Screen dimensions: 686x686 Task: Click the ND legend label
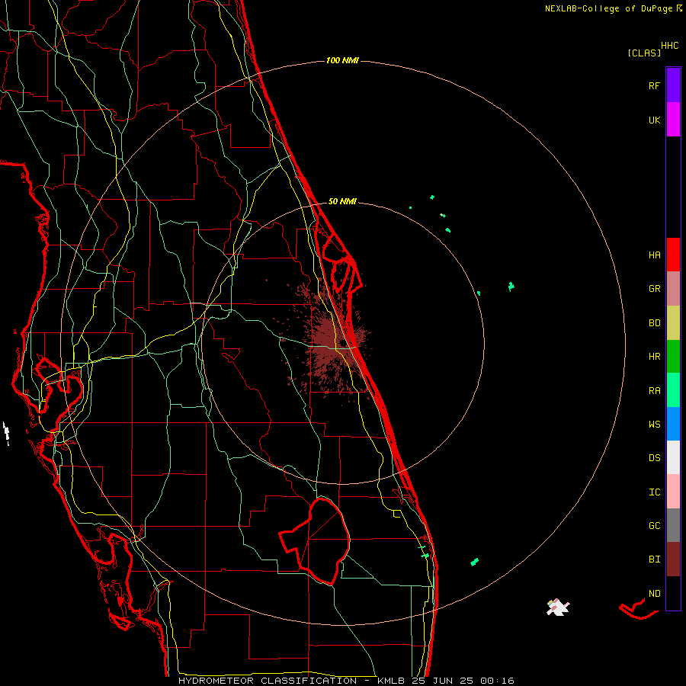[654, 594]
